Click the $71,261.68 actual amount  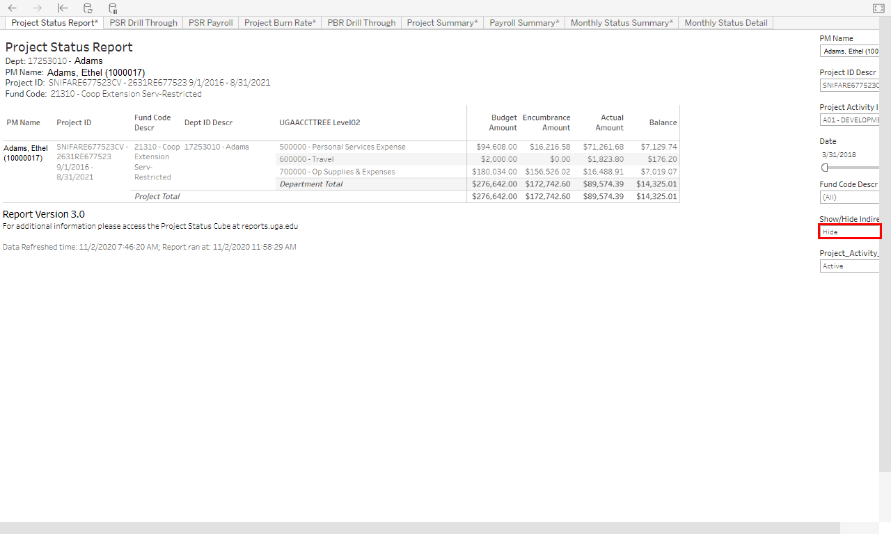(604, 147)
